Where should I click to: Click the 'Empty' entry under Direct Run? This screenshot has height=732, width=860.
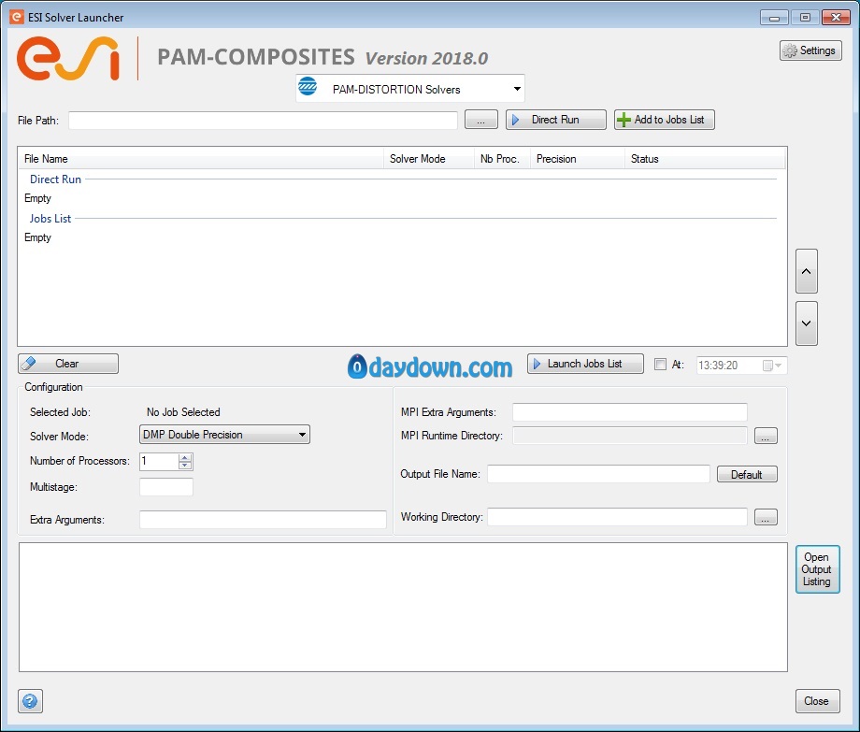37,198
